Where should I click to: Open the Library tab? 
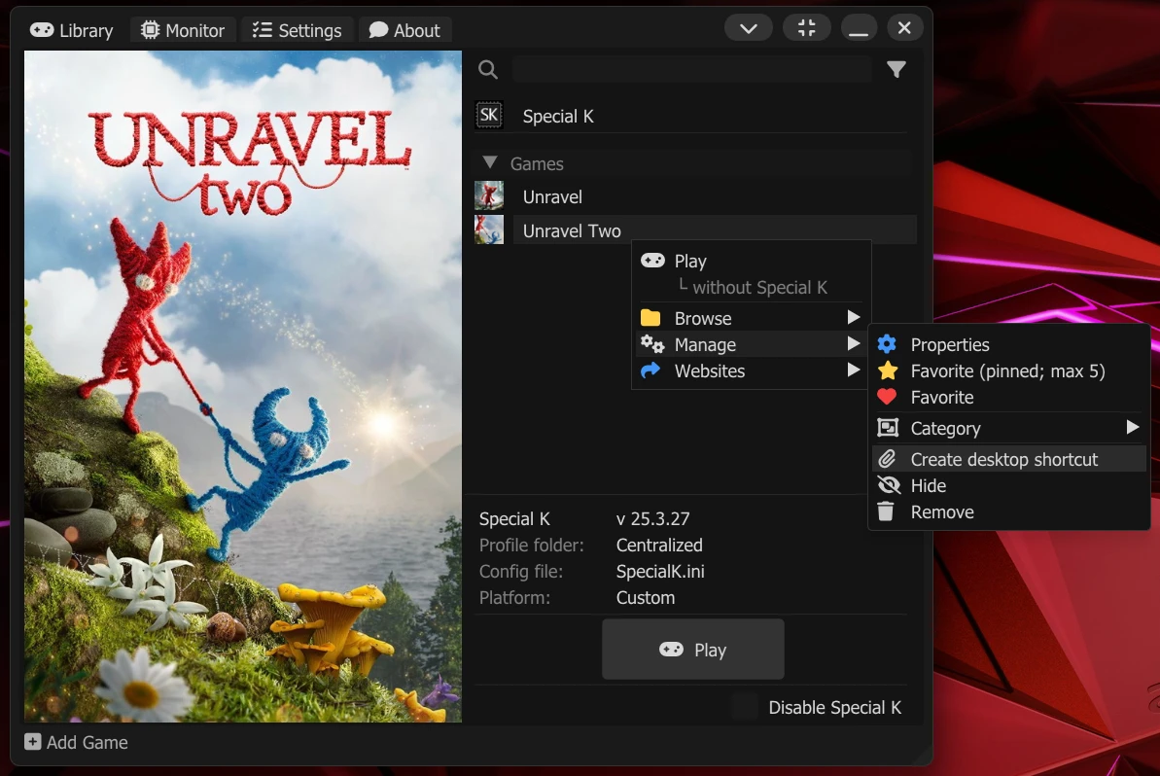point(72,30)
